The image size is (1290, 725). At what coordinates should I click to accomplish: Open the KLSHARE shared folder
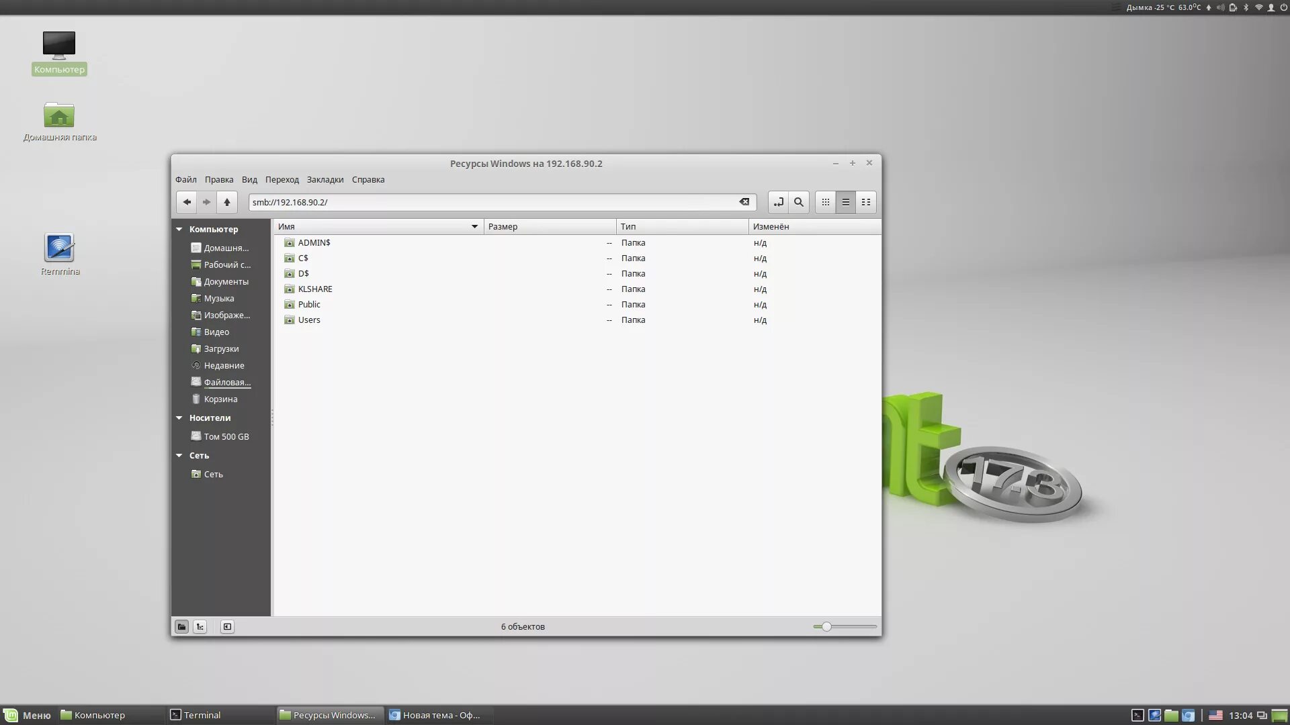(314, 289)
